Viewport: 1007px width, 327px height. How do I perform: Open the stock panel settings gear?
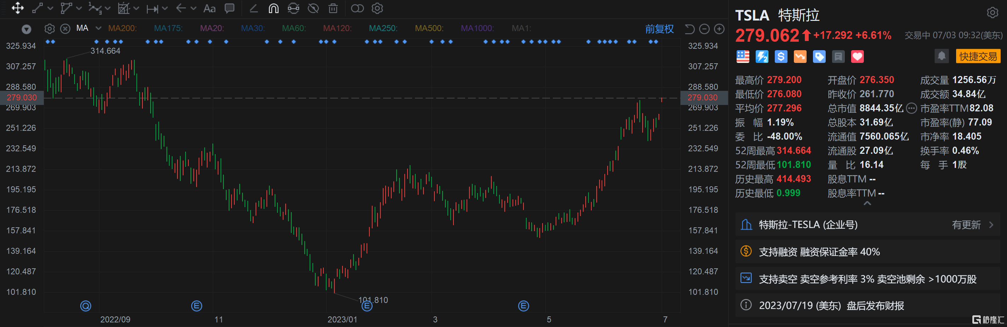pos(992,12)
